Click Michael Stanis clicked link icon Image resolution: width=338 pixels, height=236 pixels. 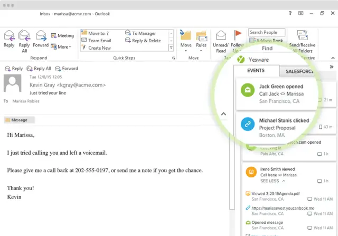[x=248, y=124]
